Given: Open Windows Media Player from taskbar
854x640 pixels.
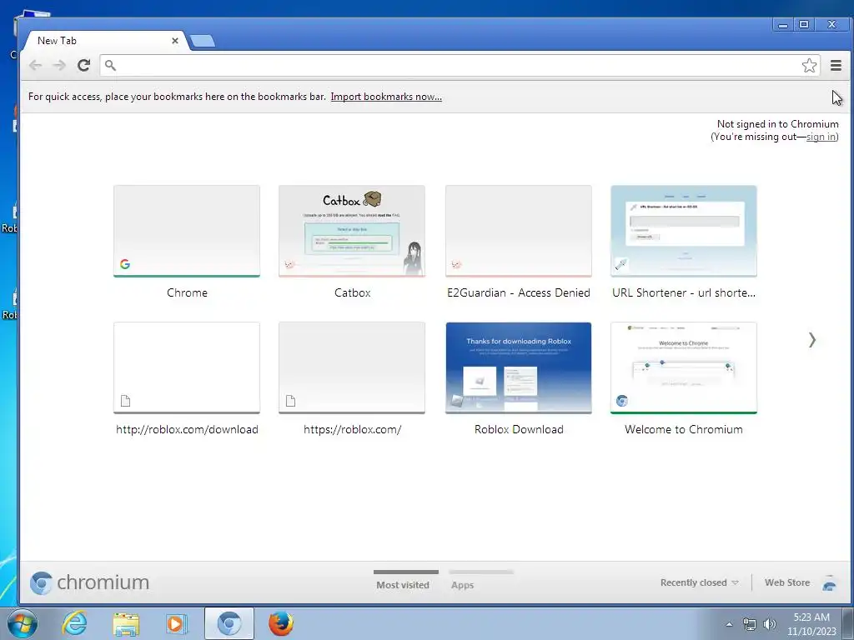Looking at the screenshot, I should point(176,623).
